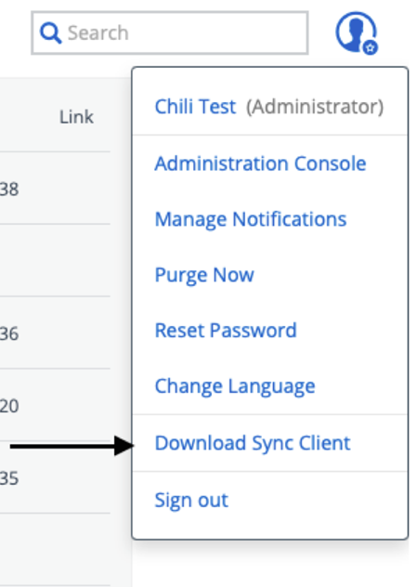Choose Purge Now from the user menu
This screenshot has width=416, height=587.
click(x=204, y=275)
